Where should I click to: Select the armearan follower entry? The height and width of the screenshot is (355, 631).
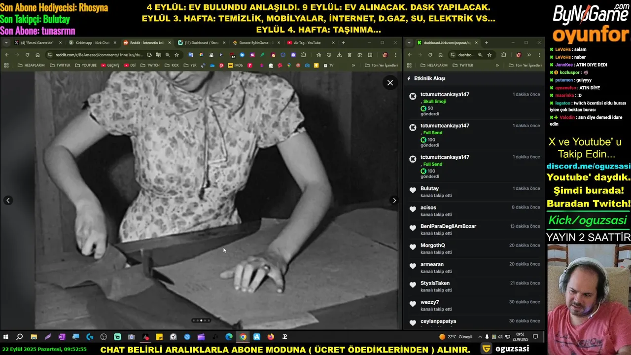474,268
